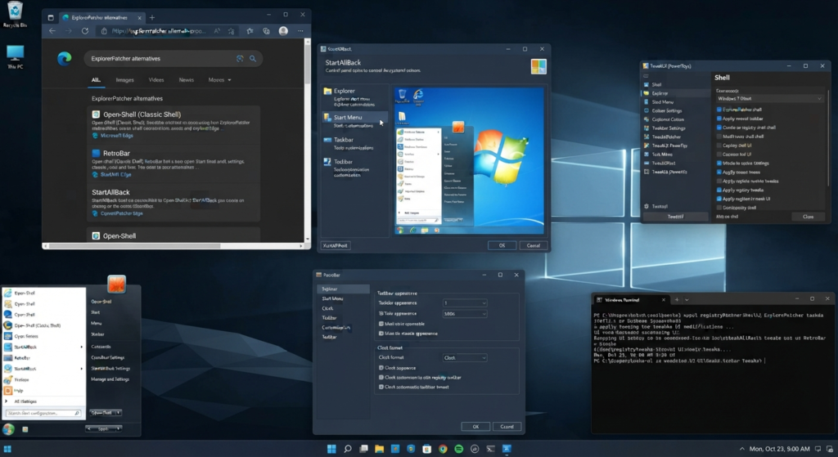Open the Clock format dropdown
Viewport: 838px width, 457px height.
[465, 358]
